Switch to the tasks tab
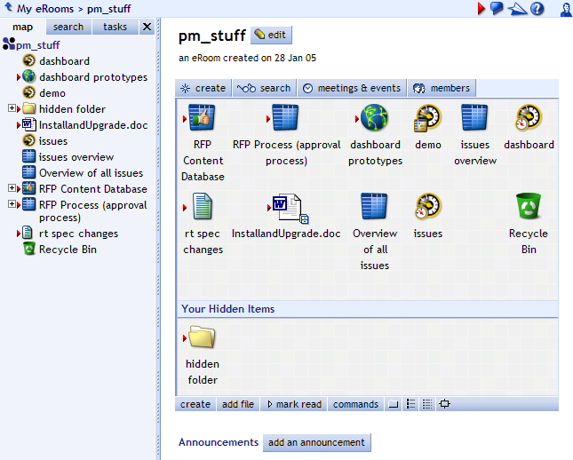573x460 pixels. [115, 27]
